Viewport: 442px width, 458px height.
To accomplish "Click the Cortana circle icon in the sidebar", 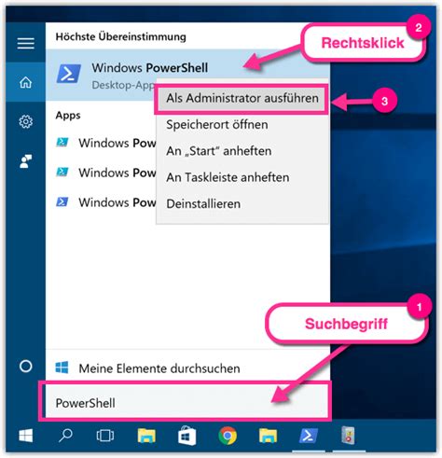I will (26, 367).
